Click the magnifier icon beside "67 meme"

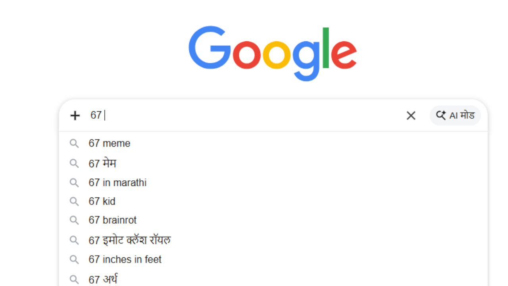[74, 143]
